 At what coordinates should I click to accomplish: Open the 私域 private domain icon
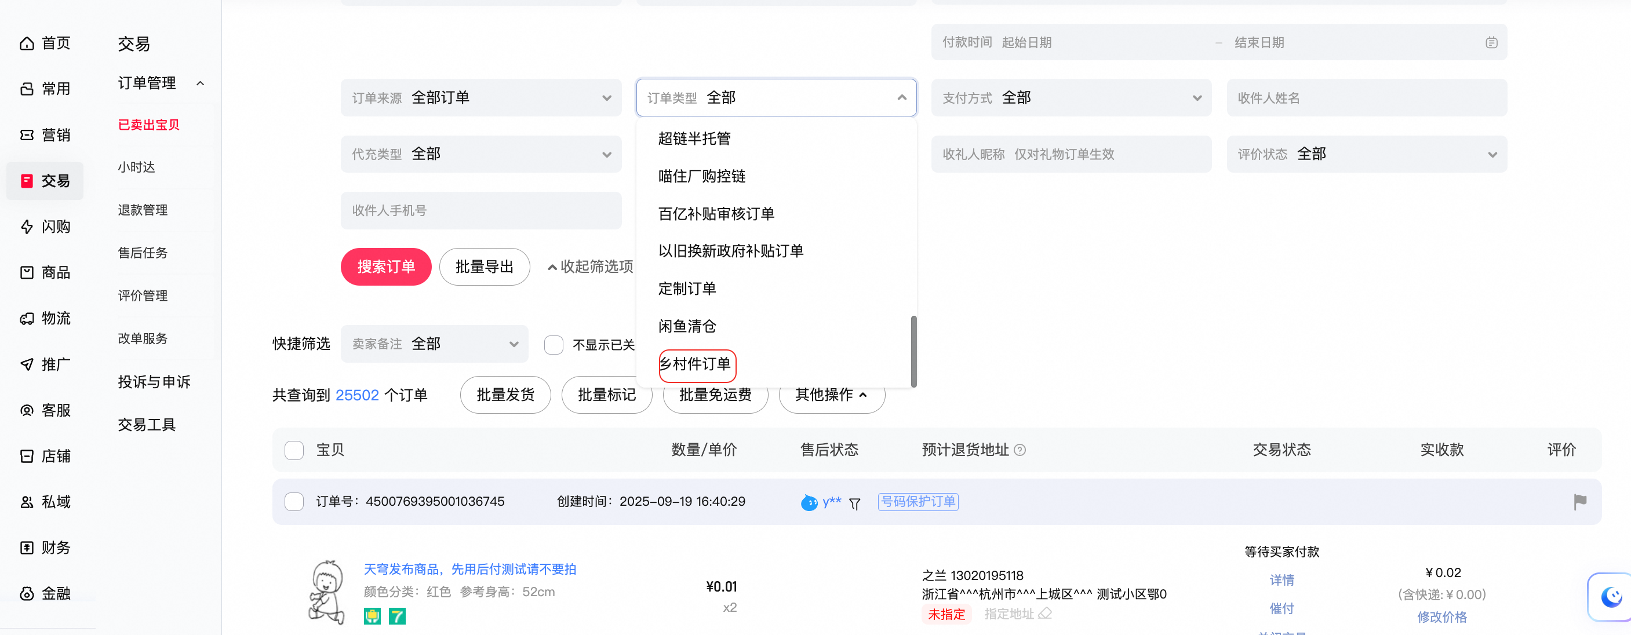coord(27,502)
